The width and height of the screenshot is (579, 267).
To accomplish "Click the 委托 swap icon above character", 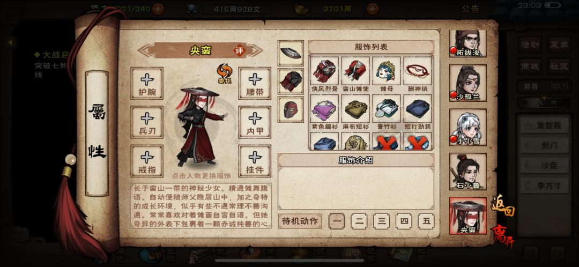I will click(x=224, y=73).
